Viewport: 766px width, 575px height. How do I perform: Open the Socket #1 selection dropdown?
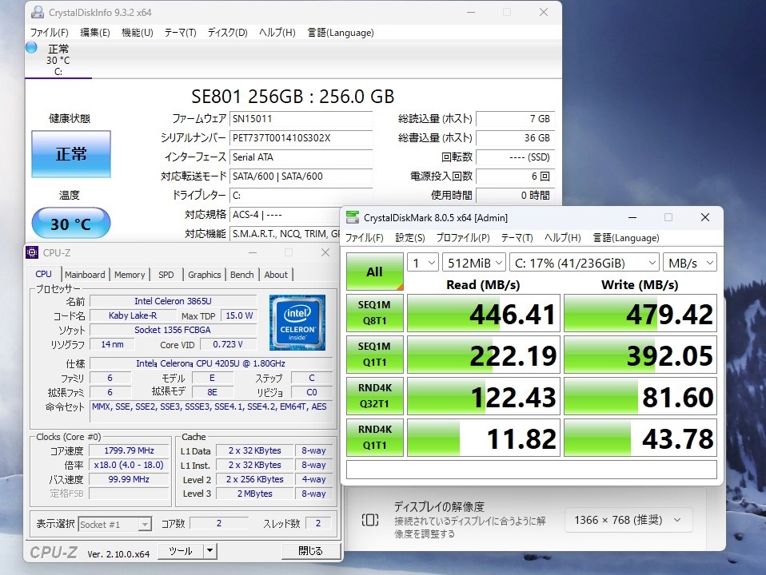(x=115, y=525)
